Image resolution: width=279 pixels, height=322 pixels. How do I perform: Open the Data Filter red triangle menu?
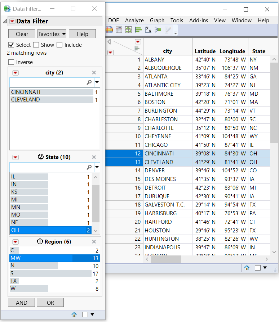coord(12,22)
